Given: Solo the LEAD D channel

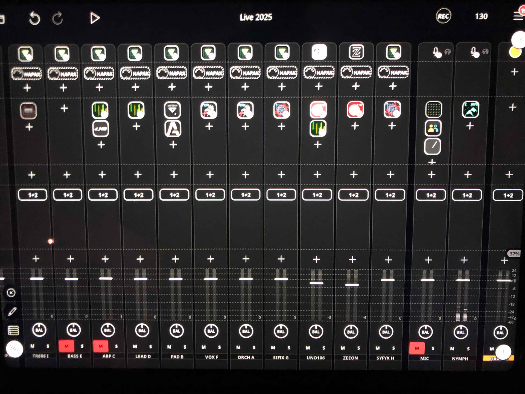Looking at the screenshot, I should [x=150, y=347].
